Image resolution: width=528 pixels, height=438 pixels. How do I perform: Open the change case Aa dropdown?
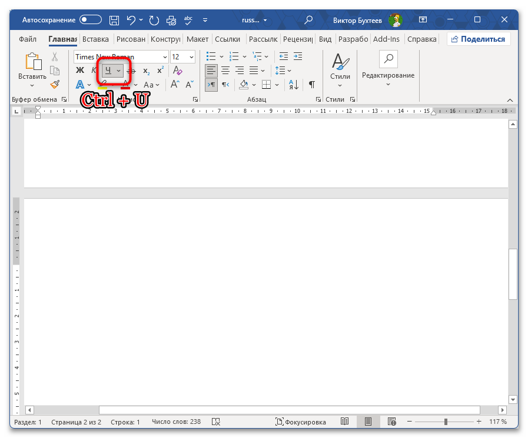pos(151,85)
